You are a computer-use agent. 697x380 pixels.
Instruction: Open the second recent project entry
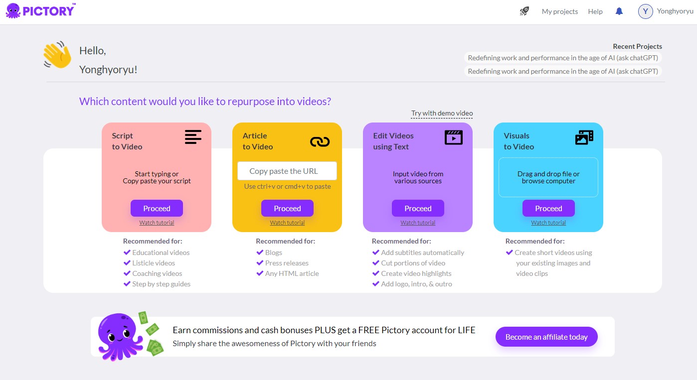(563, 71)
